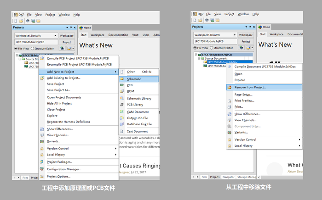Viewport: 322px width, 200px height.
Task: Click Show Differences icon in left menu
Action: pos(42,129)
